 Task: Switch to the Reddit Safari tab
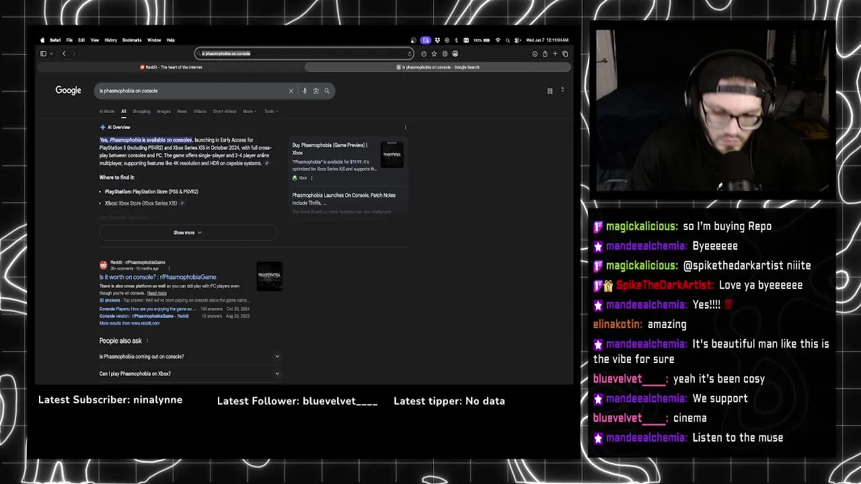pyautogui.click(x=171, y=67)
